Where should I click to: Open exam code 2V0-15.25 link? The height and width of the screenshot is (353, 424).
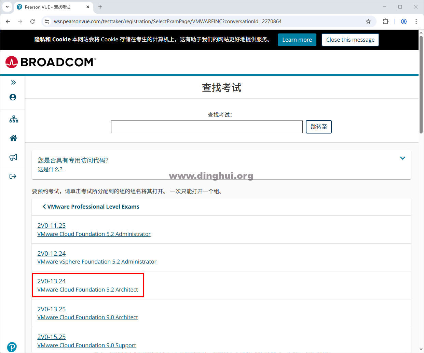click(x=52, y=337)
